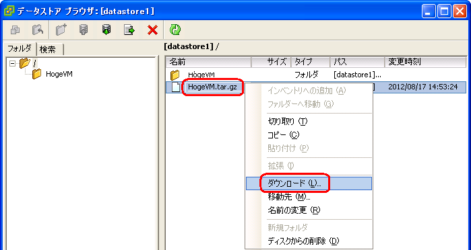Collapse the root folder tree node
This screenshot has height=250, width=471.
click(x=12, y=63)
